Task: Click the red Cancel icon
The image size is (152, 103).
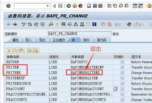Action: click(x=80, y=6)
